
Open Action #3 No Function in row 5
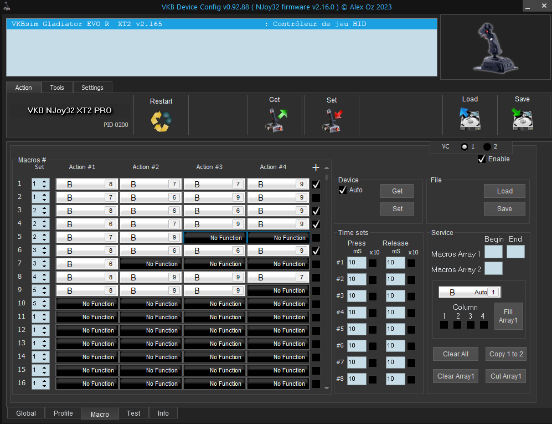coord(215,238)
